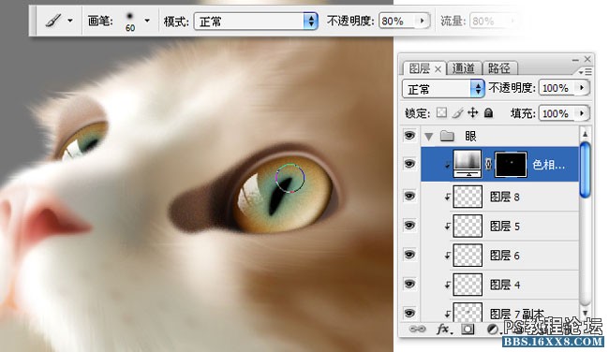This screenshot has width=609, height=352.
Task: Close the 图层 tab with its x
Action: (x=438, y=69)
